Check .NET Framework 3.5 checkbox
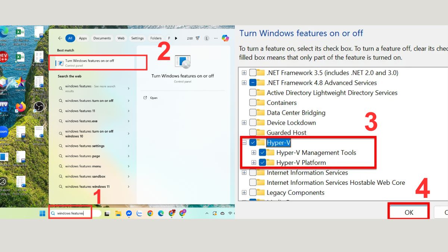 [253, 73]
